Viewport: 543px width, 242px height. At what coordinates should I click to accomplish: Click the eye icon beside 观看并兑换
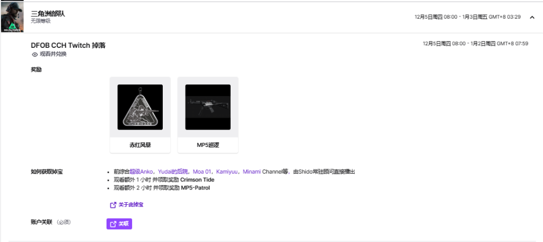pyautogui.click(x=34, y=55)
